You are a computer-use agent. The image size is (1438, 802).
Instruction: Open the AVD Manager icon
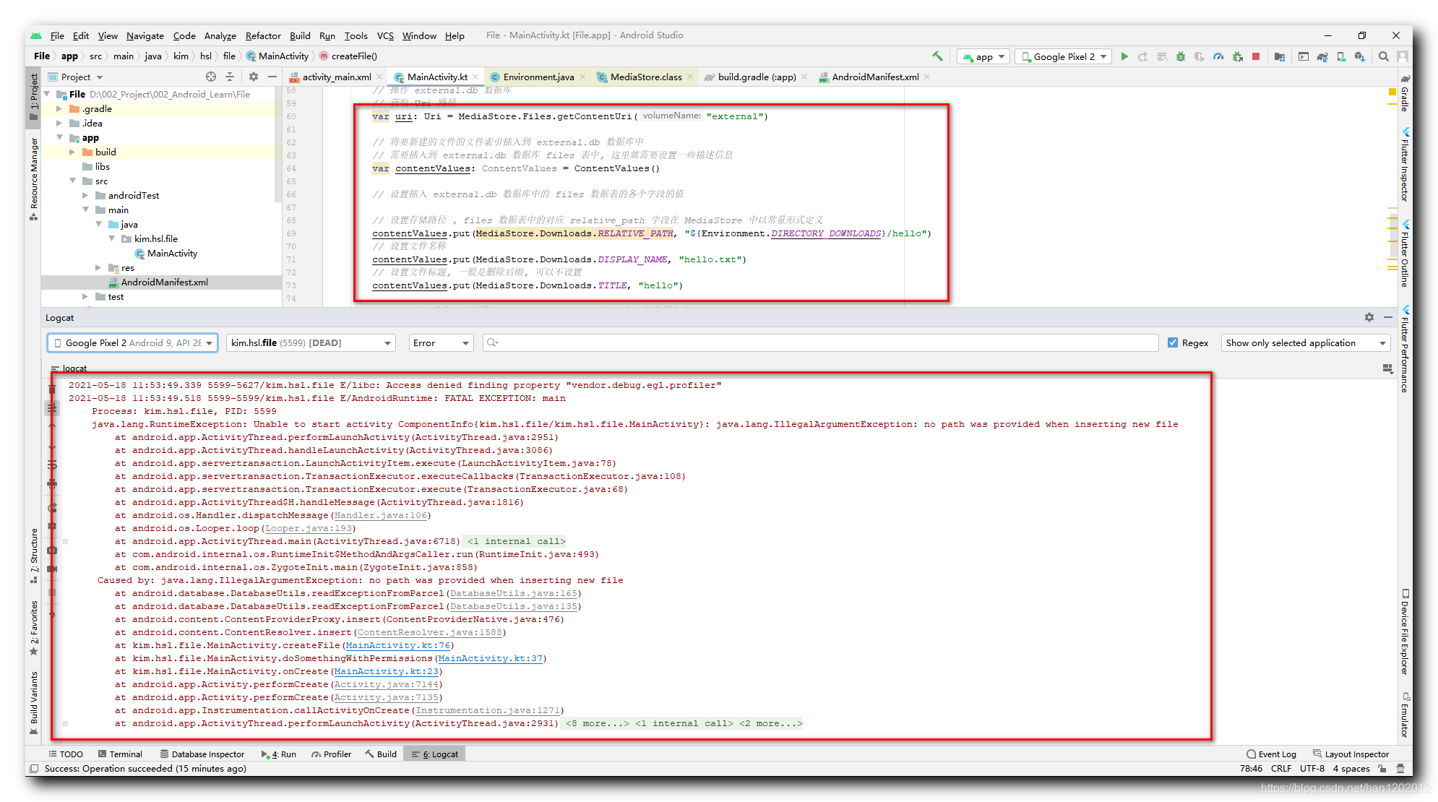(1341, 56)
